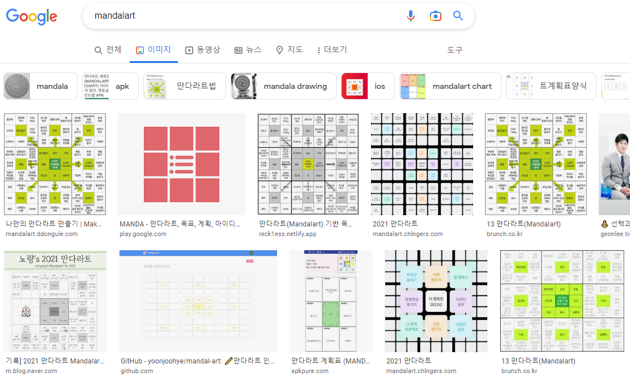Expand the 더보기 menu
This screenshot has height=381, width=630.
331,50
